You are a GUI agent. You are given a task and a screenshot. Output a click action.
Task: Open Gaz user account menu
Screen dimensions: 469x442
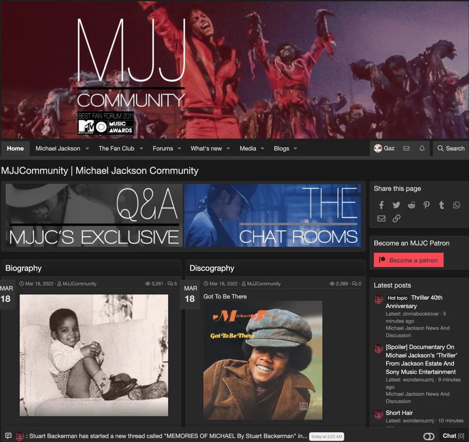pyautogui.click(x=384, y=149)
